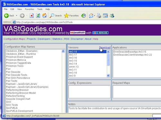Expand the Mail dropdown arrow

(94, 16)
